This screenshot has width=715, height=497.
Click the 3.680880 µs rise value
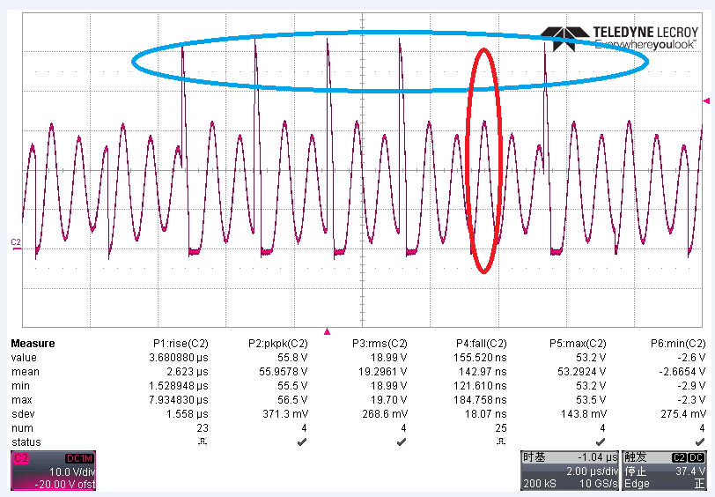click(x=179, y=358)
